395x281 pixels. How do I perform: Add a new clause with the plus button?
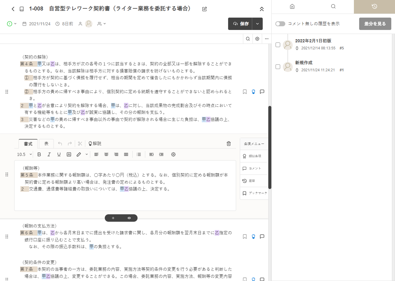tap(113, 218)
